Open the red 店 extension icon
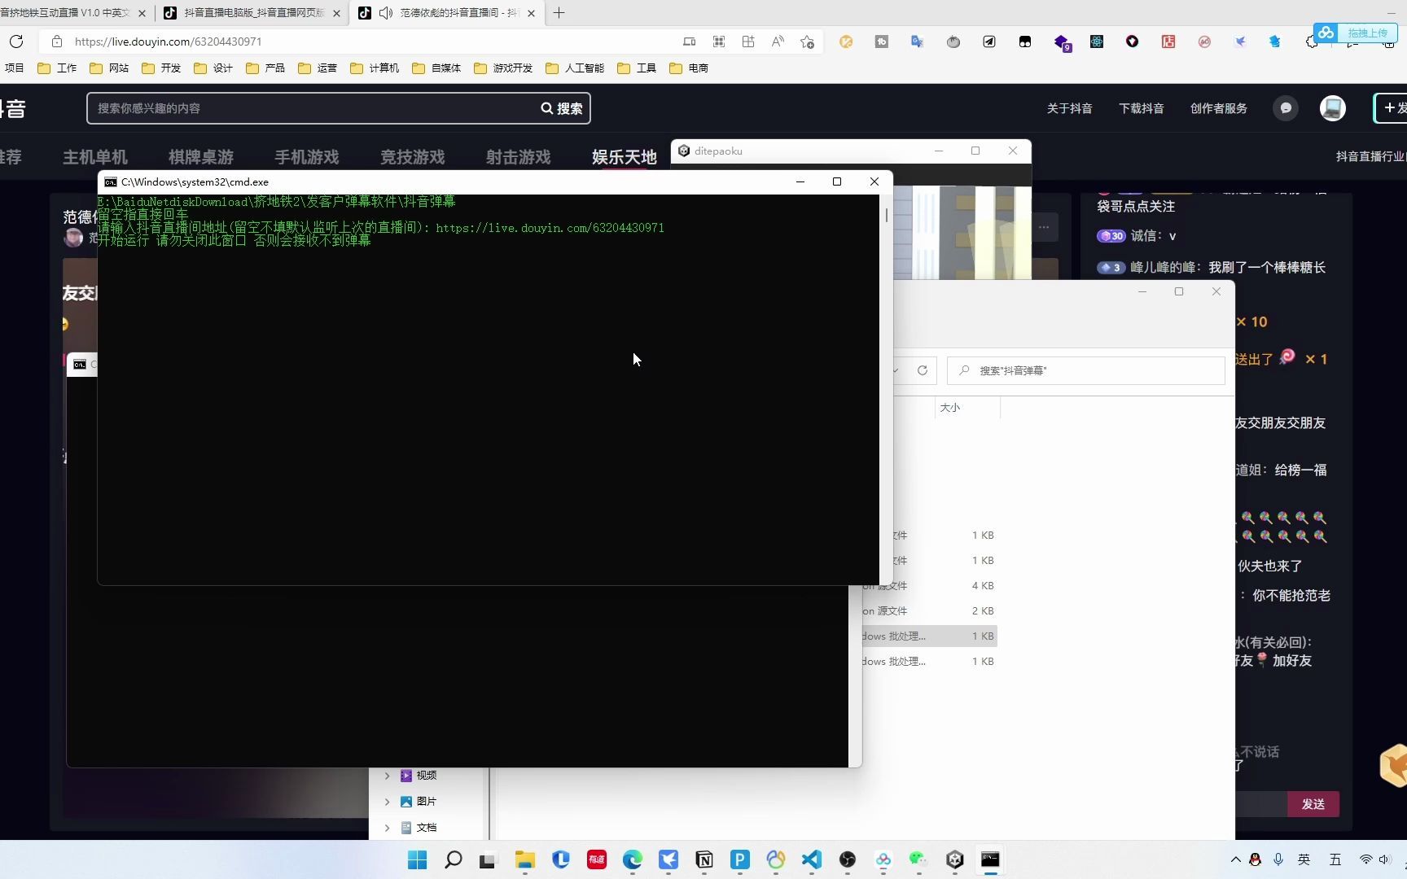The height and width of the screenshot is (879, 1407). click(x=1168, y=42)
